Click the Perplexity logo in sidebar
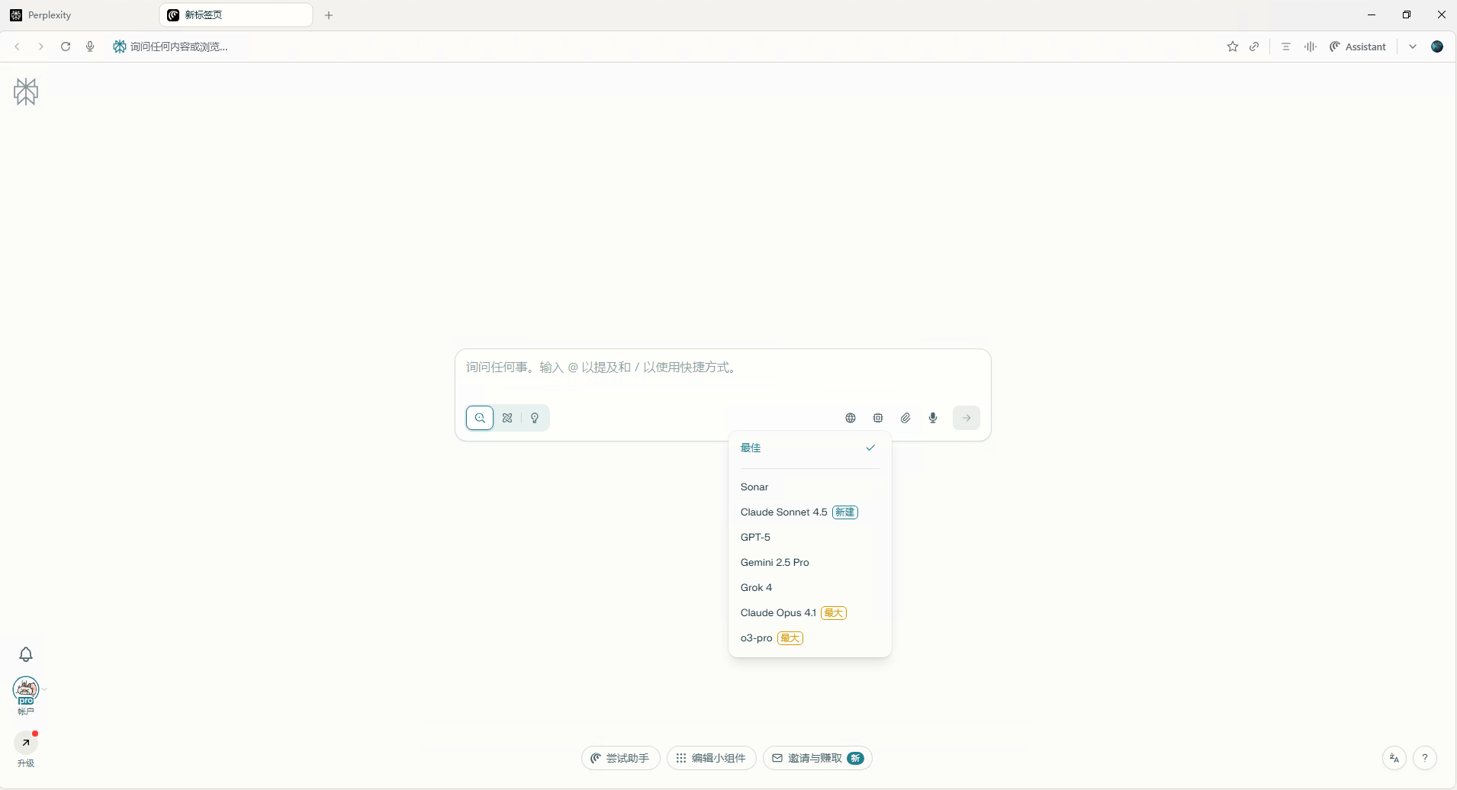 (26, 92)
